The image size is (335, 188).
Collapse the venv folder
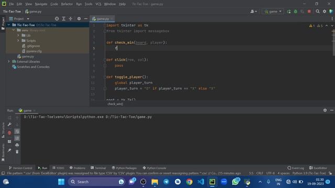14,30
